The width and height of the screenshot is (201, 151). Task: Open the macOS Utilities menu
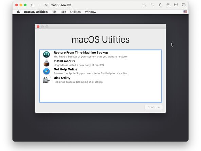pyautogui.click(x=36, y=12)
